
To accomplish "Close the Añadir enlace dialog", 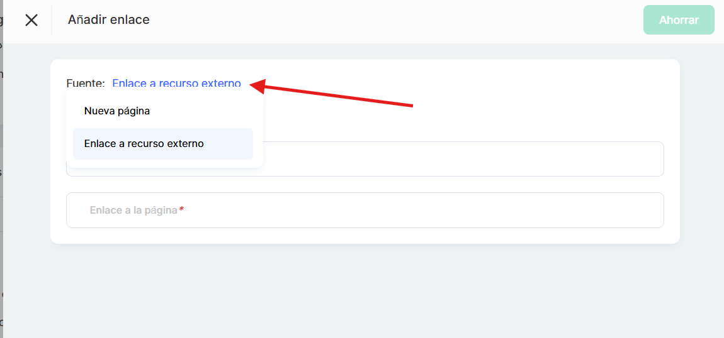I will click(x=31, y=20).
